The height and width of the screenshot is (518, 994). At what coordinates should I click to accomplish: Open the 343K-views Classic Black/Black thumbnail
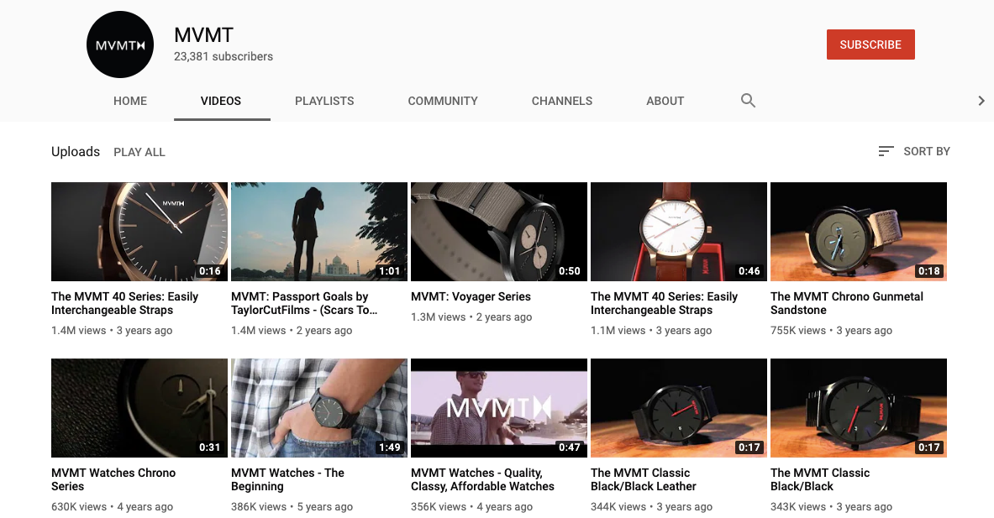point(859,408)
